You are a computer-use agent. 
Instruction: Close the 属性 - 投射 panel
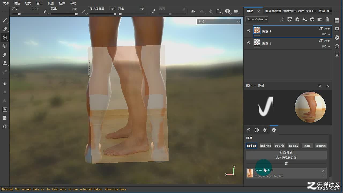click(328, 86)
